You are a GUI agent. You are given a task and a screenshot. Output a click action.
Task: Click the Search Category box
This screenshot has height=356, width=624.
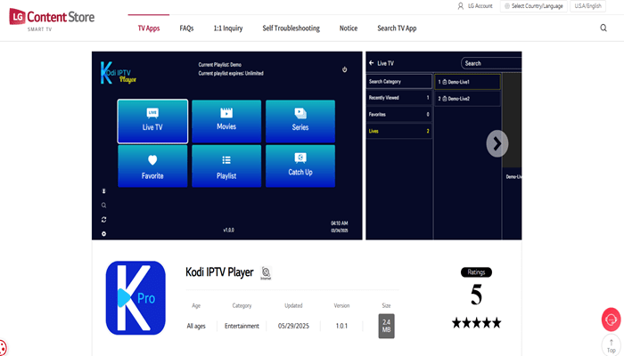point(398,82)
